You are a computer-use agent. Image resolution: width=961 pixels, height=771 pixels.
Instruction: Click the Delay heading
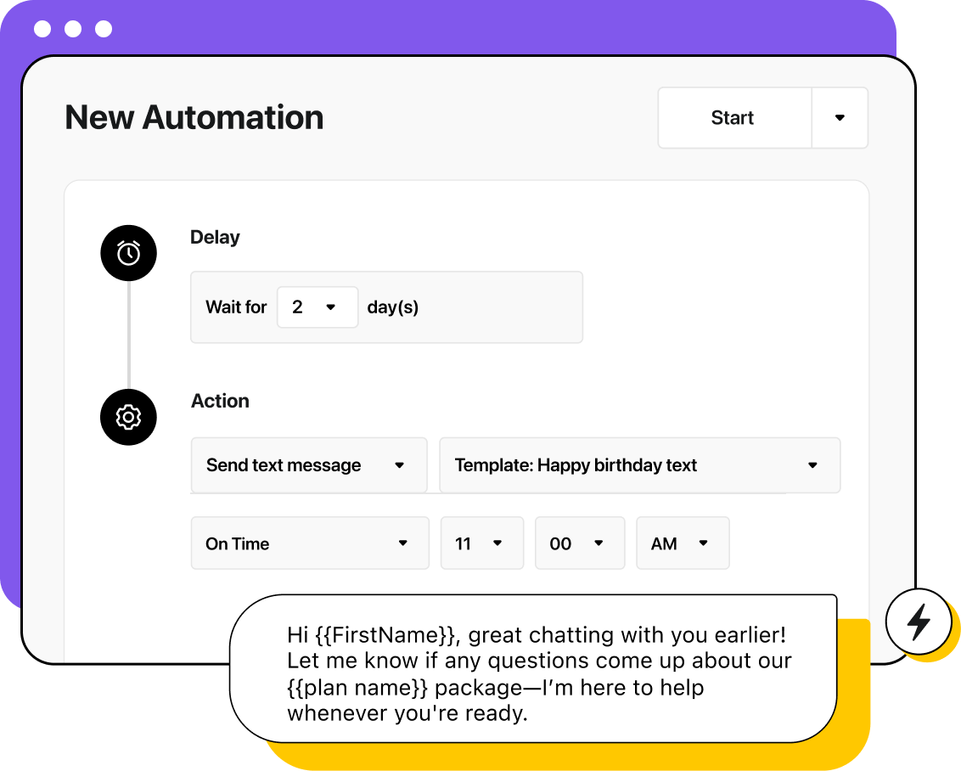click(215, 237)
